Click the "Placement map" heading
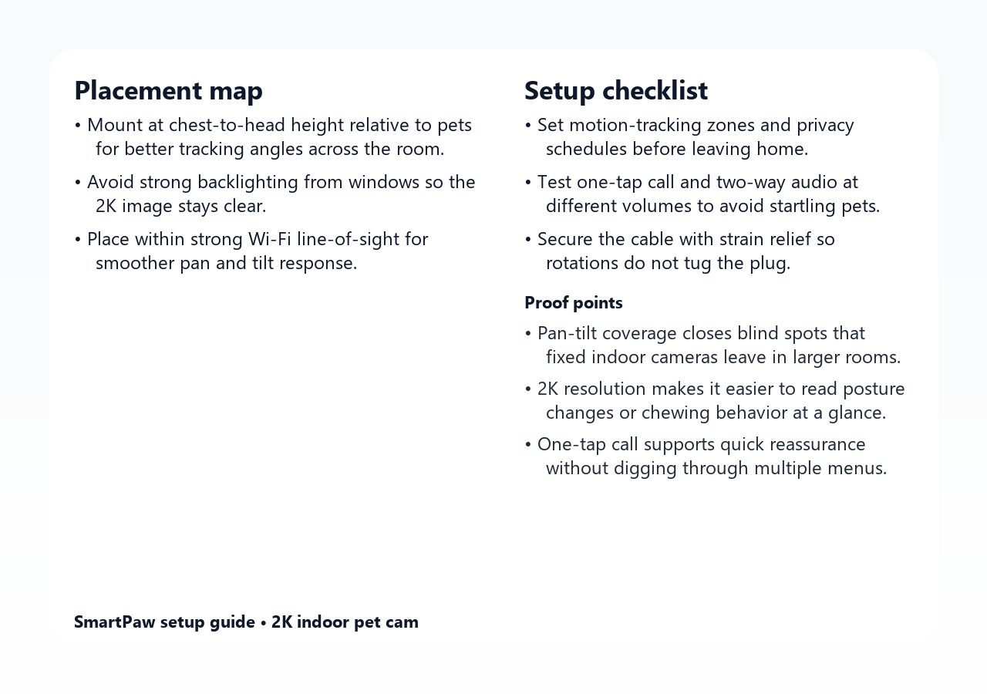The width and height of the screenshot is (987, 694). pyautogui.click(x=168, y=91)
